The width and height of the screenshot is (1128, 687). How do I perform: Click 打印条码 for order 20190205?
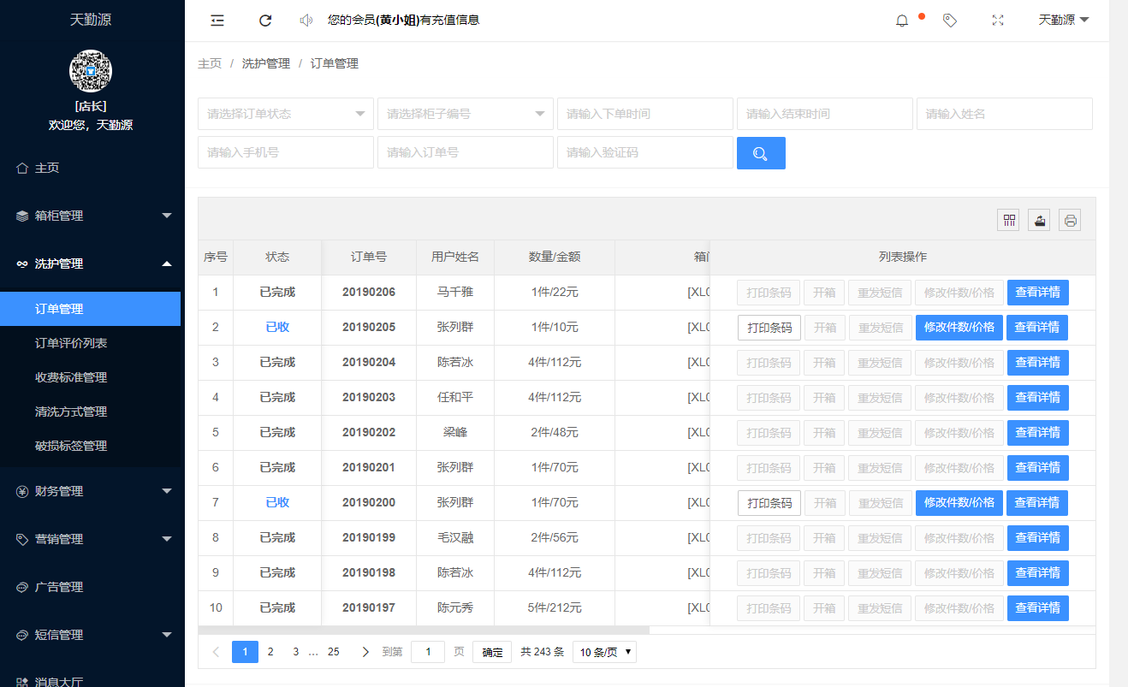point(769,327)
